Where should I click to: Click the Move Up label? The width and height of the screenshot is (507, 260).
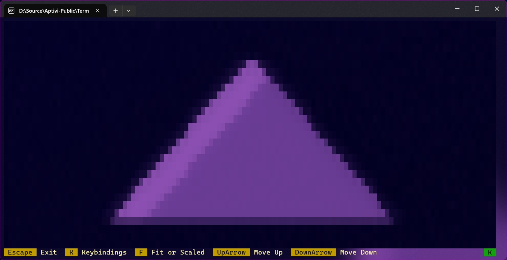pyautogui.click(x=268, y=252)
